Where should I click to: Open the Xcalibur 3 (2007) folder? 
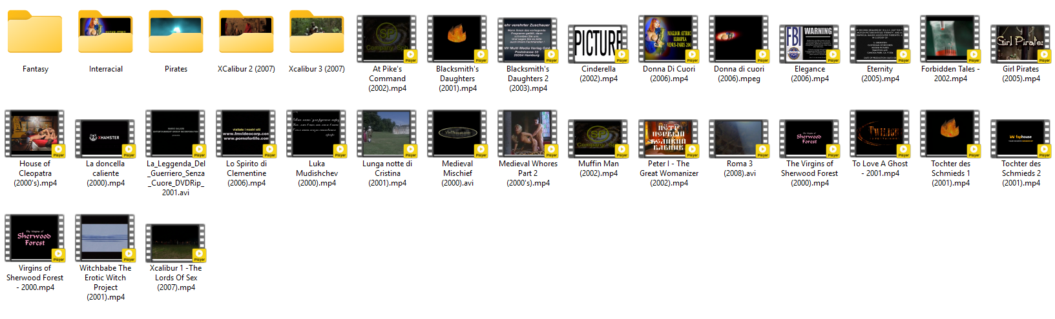pyautogui.click(x=317, y=32)
